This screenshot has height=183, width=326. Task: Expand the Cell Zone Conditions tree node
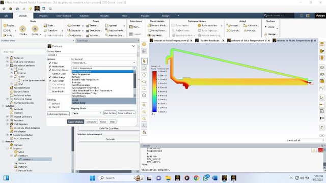[7, 62]
